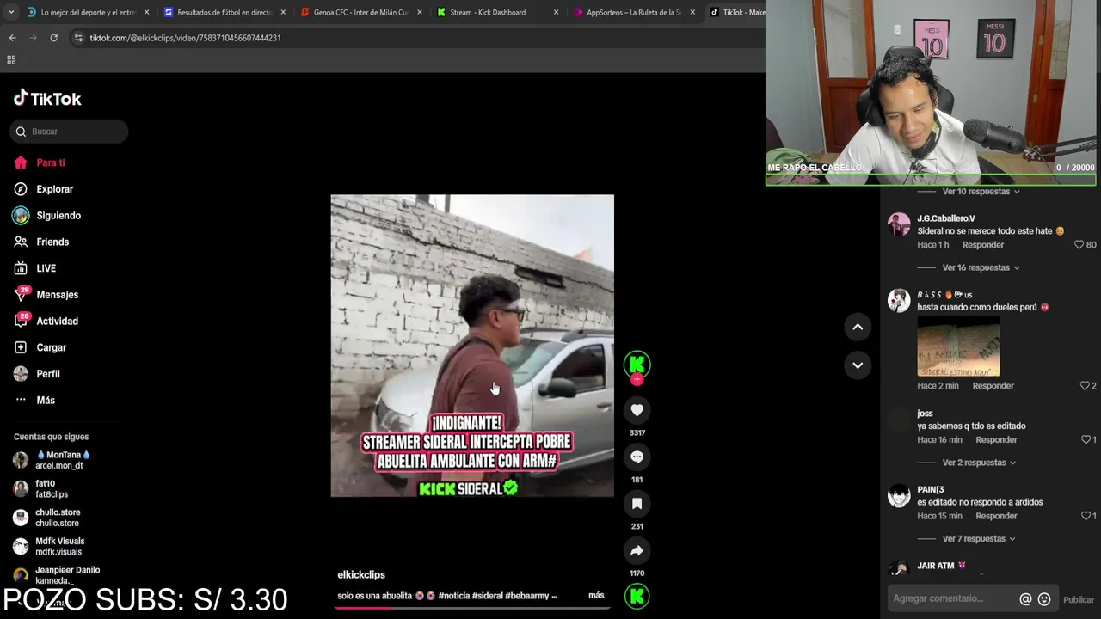Expand Ver 16 respuestas
1101x619 pixels.
pos(981,267)
